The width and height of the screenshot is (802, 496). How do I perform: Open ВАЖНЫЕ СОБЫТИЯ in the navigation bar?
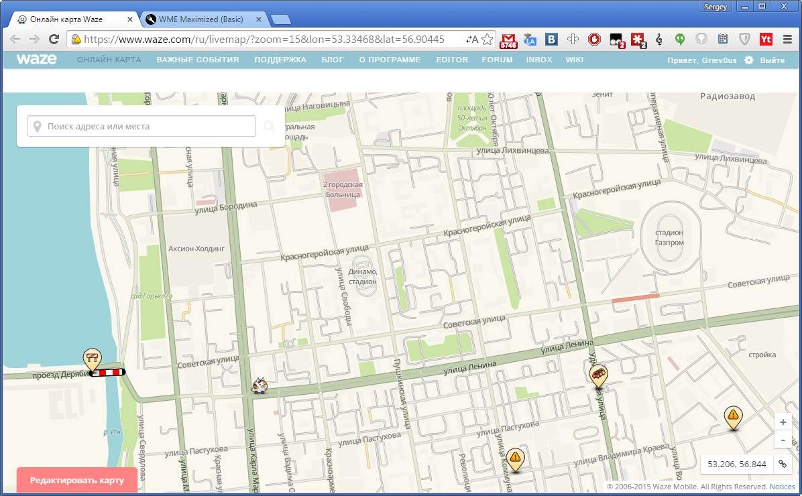pyautogui.click(x=197, y=60)
